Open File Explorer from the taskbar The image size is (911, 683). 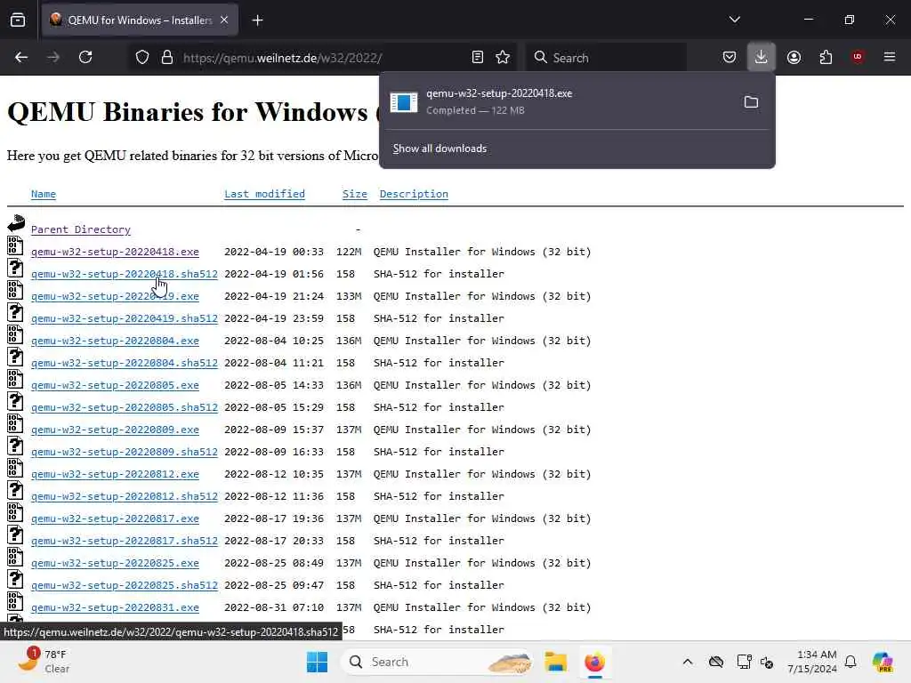click(555, 662)
